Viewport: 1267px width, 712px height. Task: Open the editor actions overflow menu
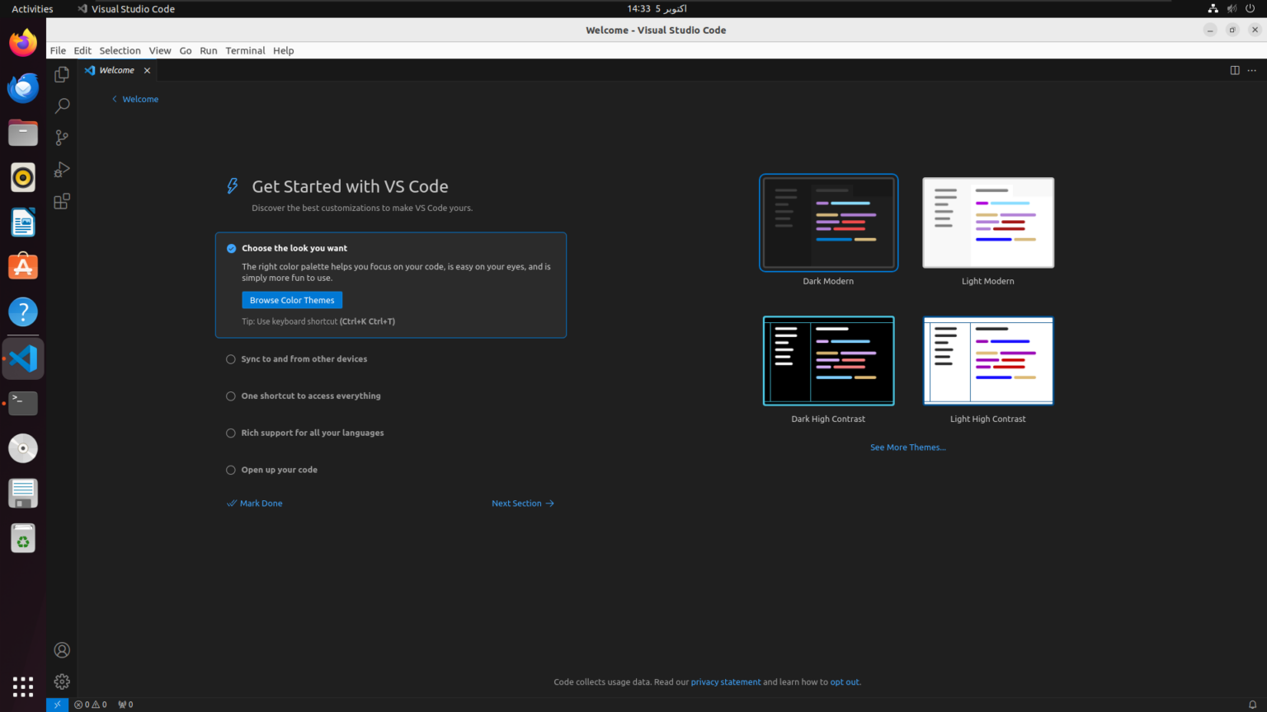pos(1251,70)
